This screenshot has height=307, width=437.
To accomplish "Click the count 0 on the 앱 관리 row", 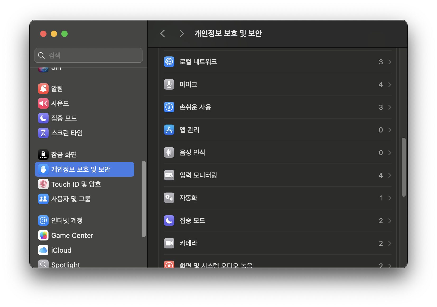I will pyautogui.click(x=381, y=130).
